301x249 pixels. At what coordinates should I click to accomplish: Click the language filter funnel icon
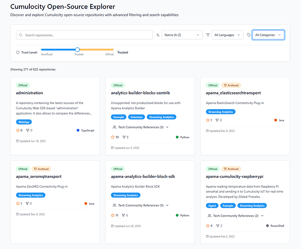[x=208, y=35]
